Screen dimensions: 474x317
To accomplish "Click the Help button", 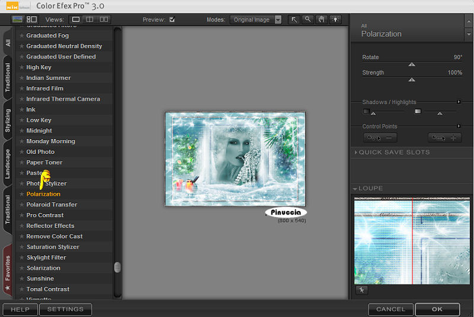I will coord(20,309).
